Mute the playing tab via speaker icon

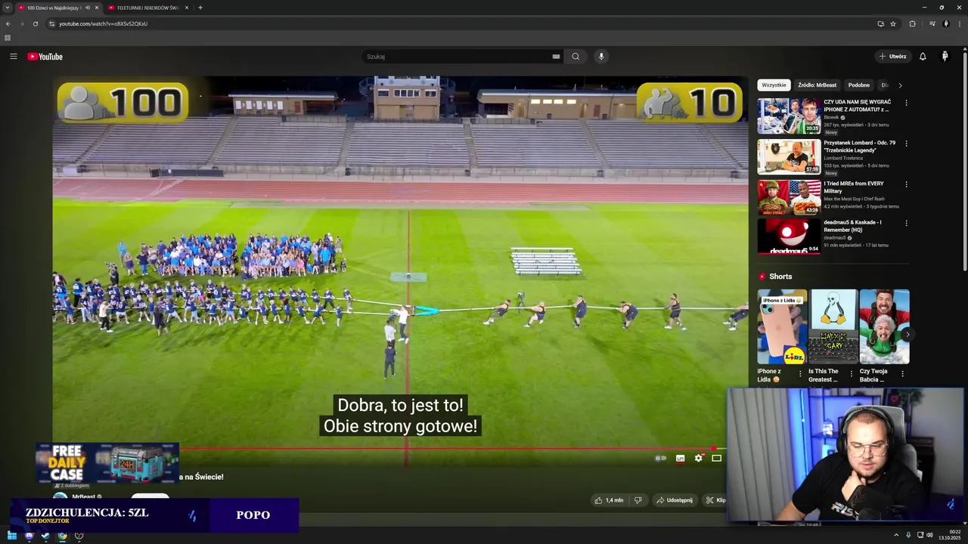pos(88,8)
